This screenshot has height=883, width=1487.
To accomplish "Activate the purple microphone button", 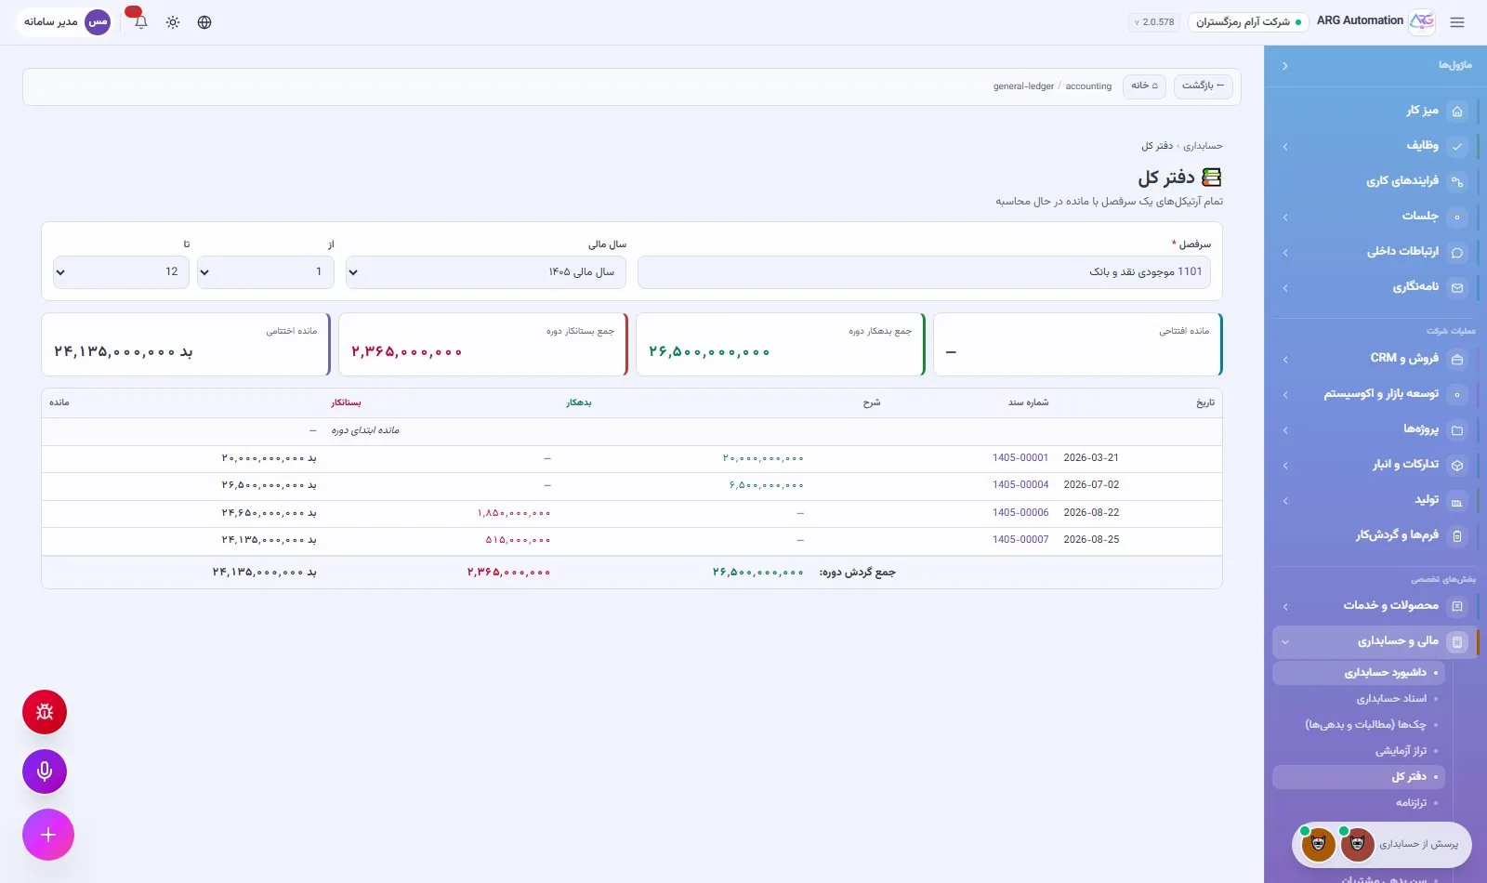I will (45, 771).
